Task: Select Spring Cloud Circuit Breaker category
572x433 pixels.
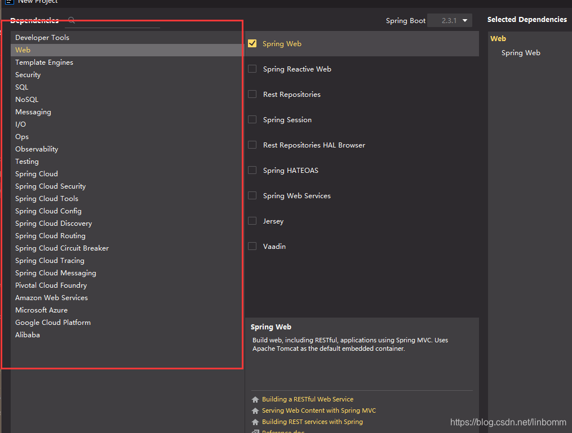Action: tap(127, 248)
